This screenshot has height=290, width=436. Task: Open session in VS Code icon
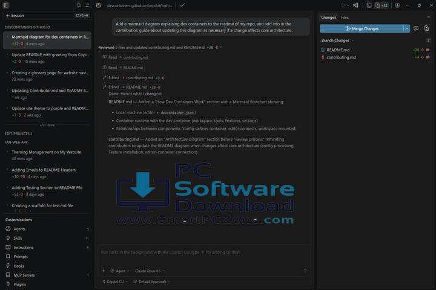[x=355, y=5]
